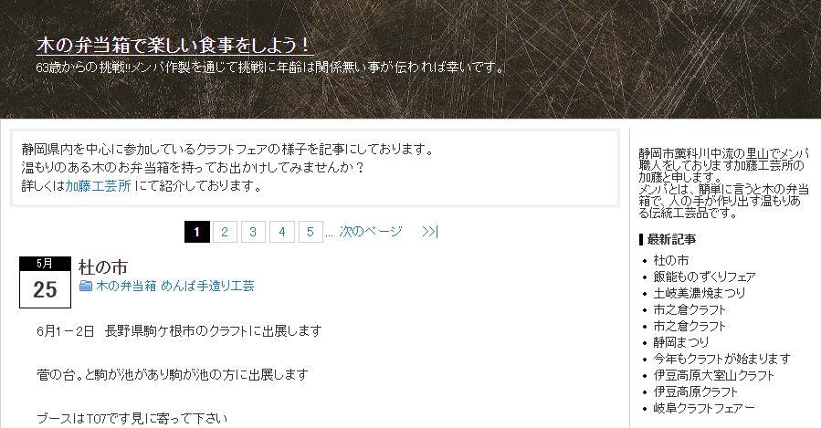
Task: Go to page 4 in pagination
Action: click(281, 232)
